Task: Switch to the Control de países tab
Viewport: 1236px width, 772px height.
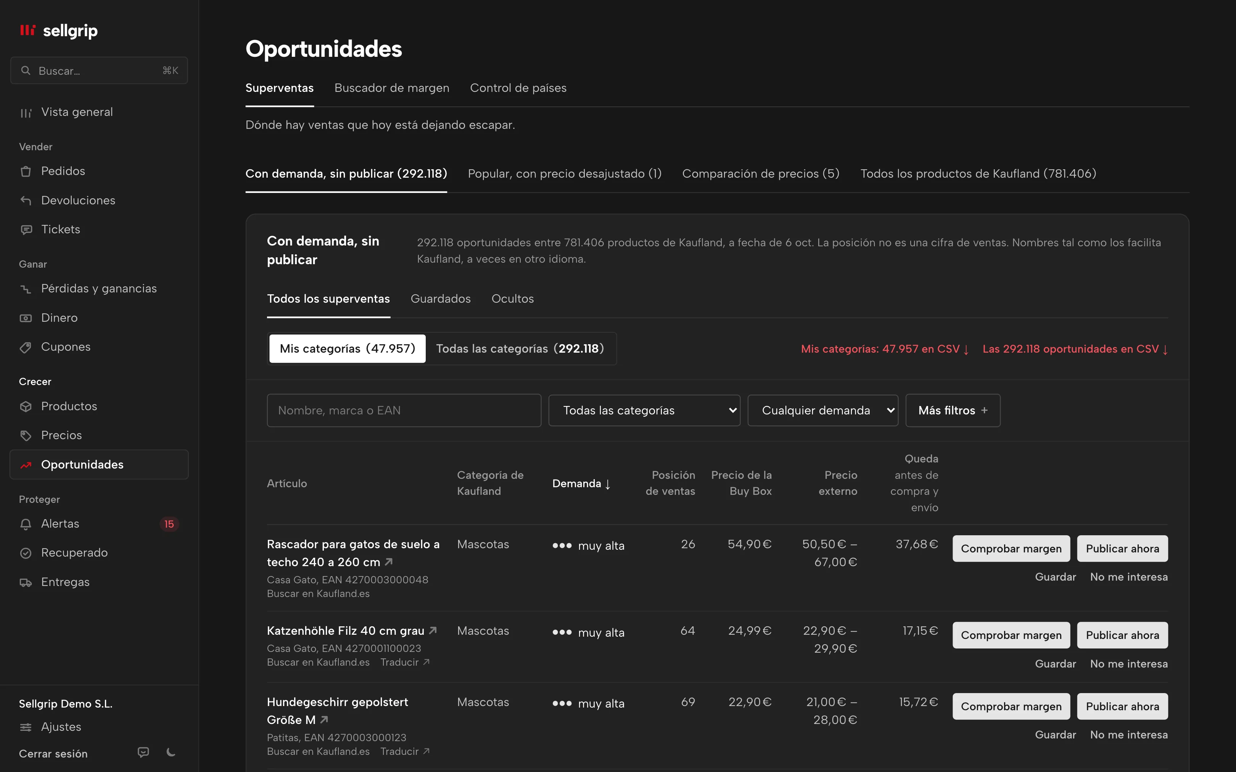Action: click(518, 88)
